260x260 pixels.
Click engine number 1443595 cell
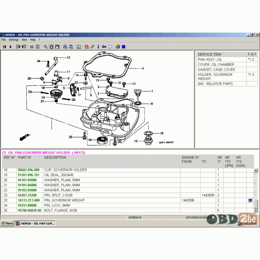click(208, 195)
